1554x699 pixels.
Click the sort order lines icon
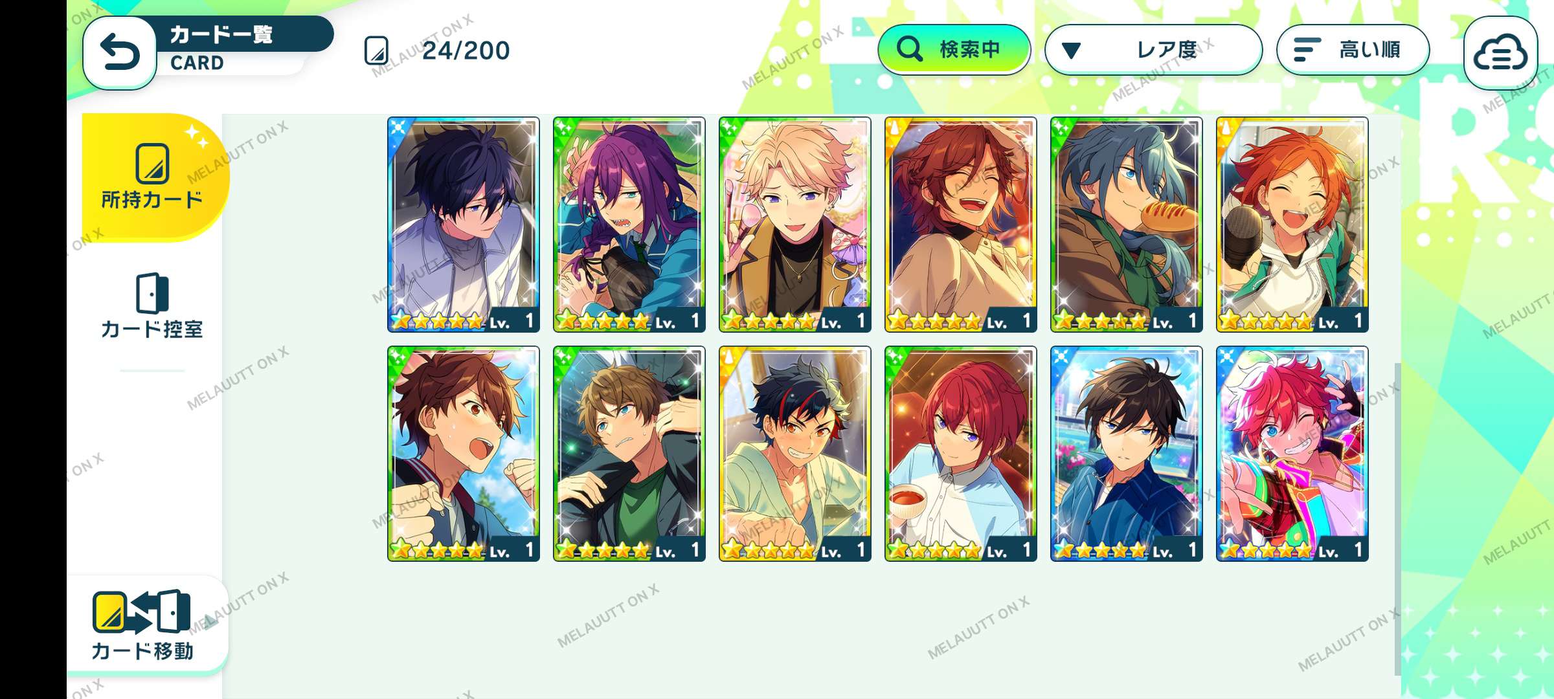(1307, 50)
